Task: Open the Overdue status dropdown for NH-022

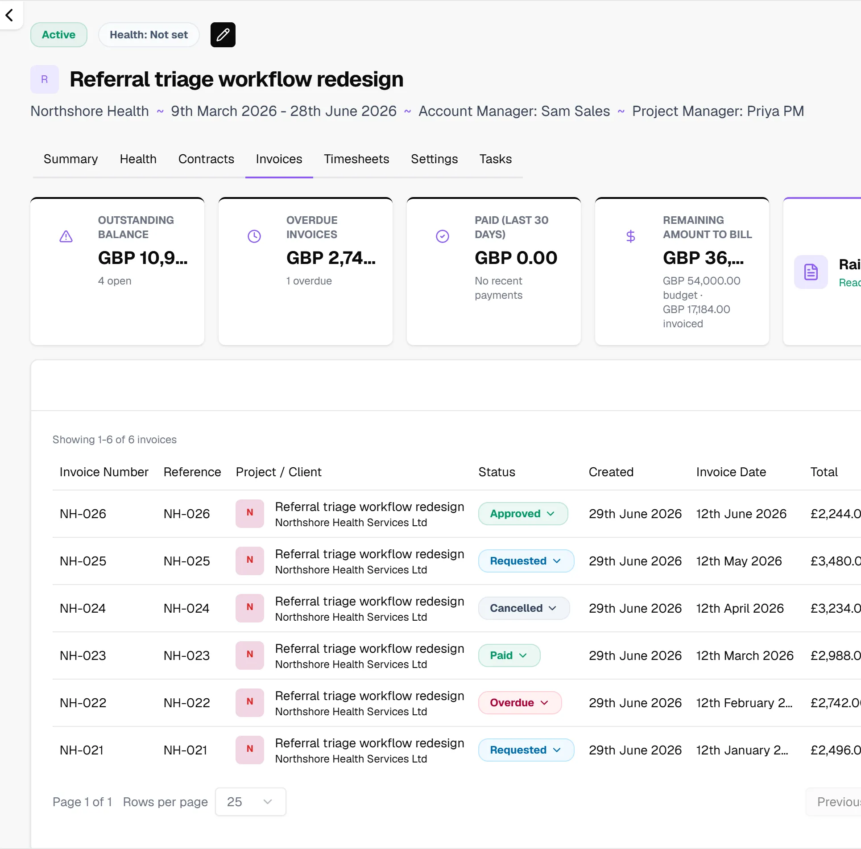Action: coord(520,703)
